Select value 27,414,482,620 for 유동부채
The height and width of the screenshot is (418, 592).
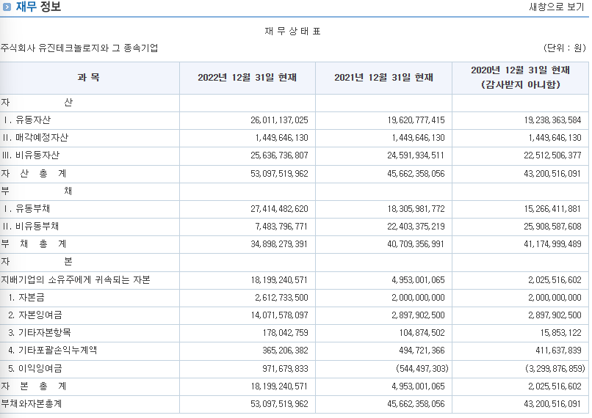(x=279, y=209)
